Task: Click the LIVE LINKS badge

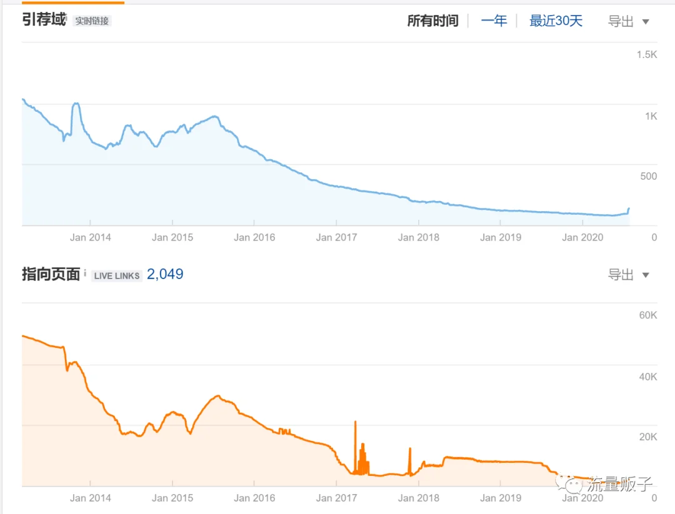Action: tap(117, 275)
